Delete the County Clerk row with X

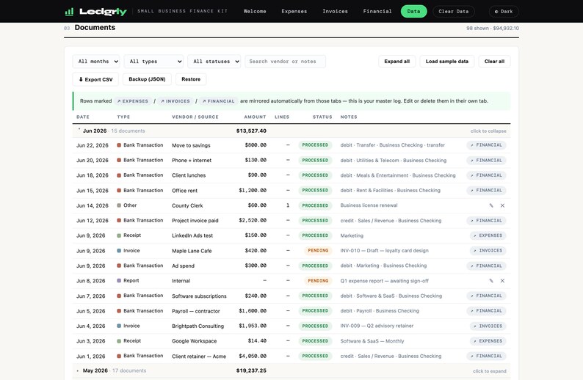coord(502,205)
